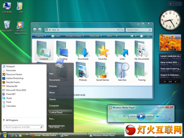Click the Search User input field
184x138 pixels.
139,30
